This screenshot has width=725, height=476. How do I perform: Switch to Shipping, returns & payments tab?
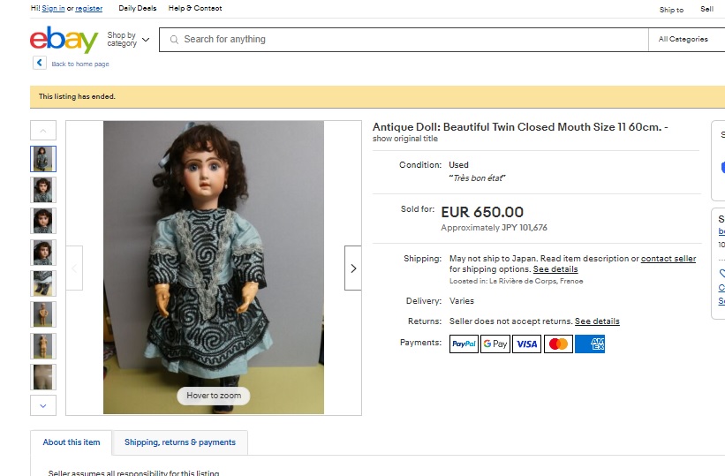(180, 442)
